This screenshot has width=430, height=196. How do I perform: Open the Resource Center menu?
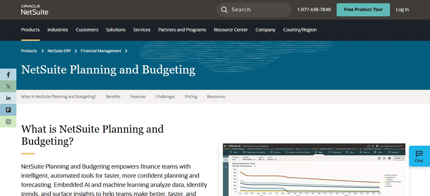(231, 30)
